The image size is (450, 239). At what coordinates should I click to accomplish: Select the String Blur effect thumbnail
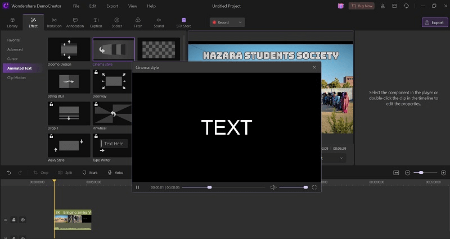[x=69, y=81]
